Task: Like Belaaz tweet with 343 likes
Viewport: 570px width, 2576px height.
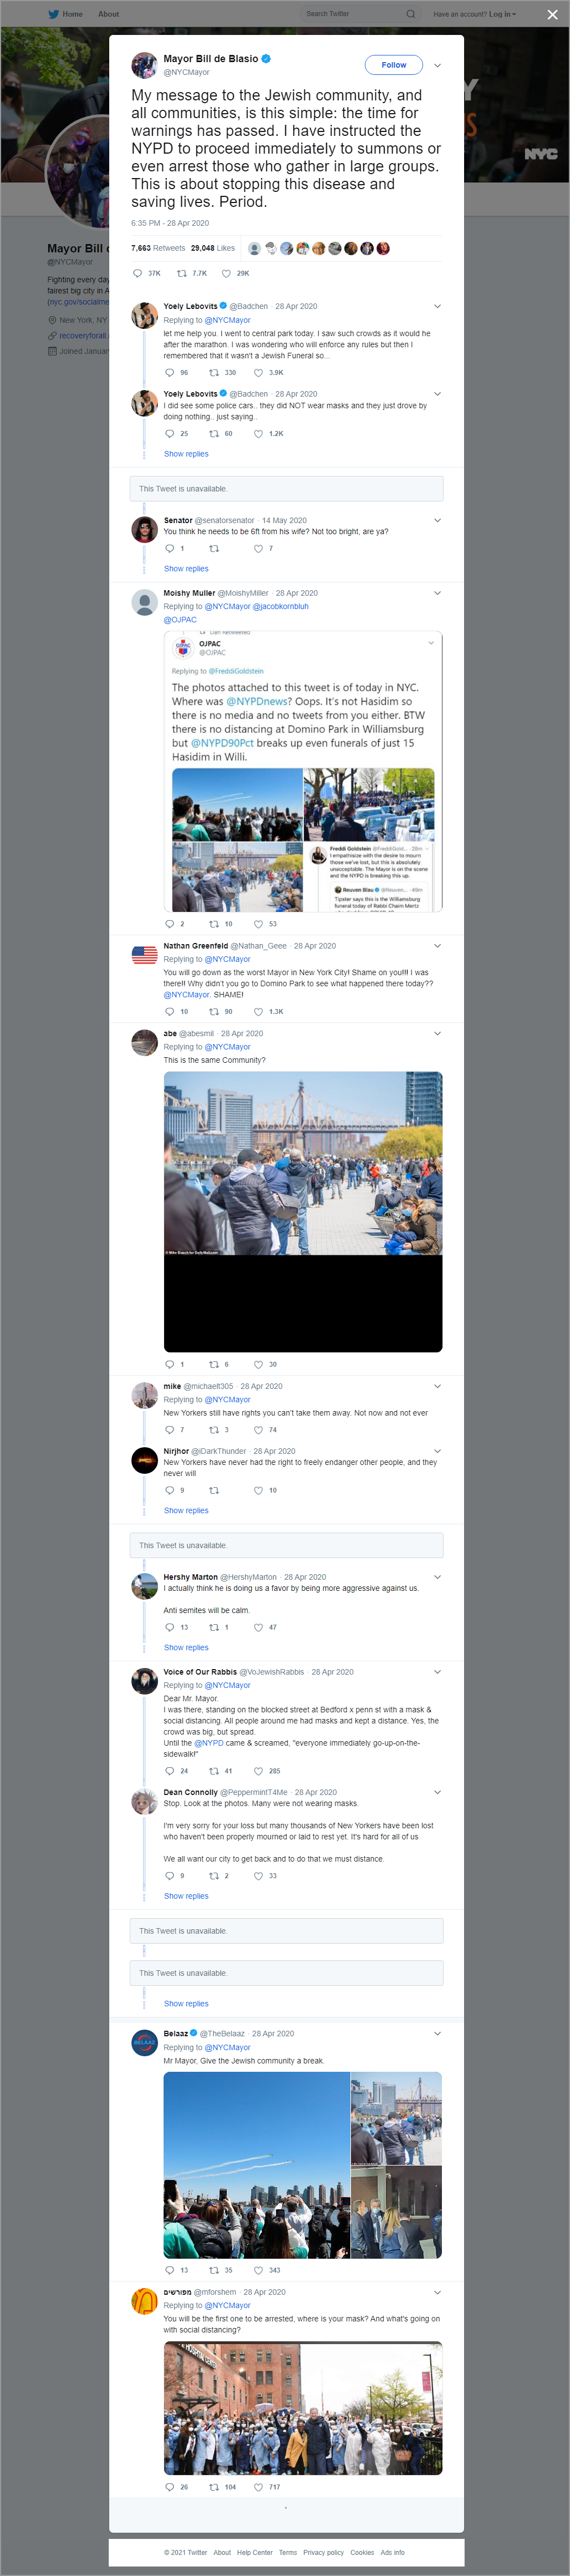Action: [x=259, y=2270]
